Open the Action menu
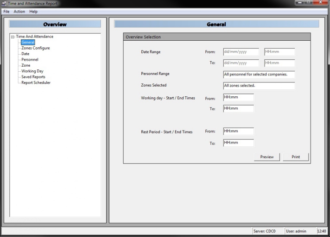Screen dimensions: 330x237 (x=19, y=12)
